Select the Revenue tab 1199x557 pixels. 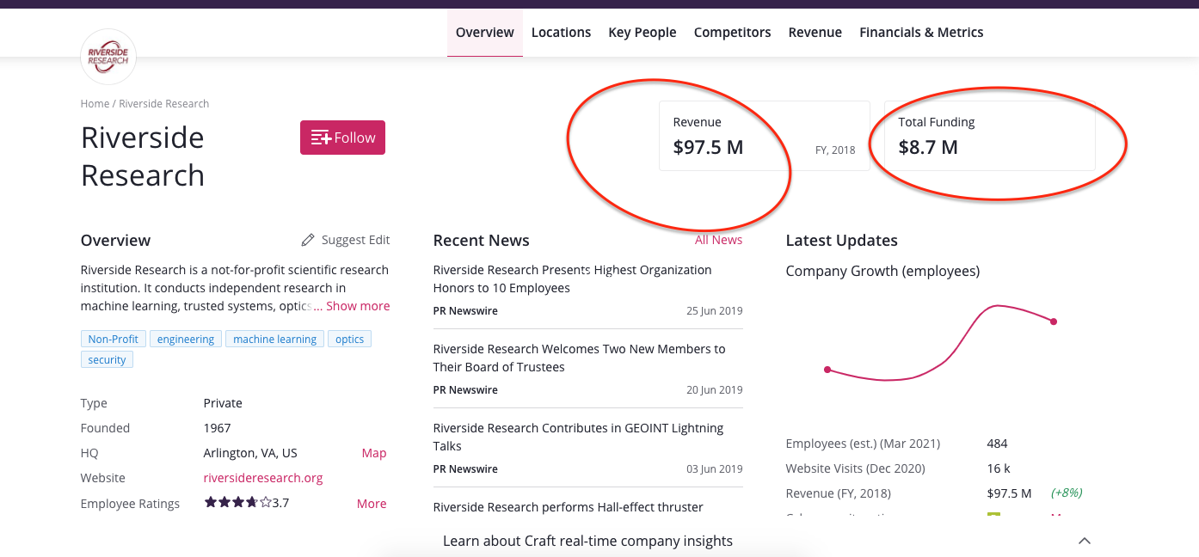(x=815, y=33)
